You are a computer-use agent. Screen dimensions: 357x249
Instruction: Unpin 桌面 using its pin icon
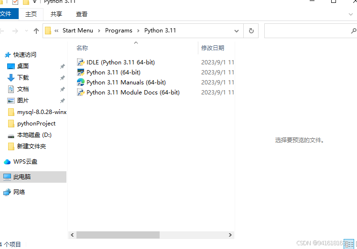click(63, 66)
